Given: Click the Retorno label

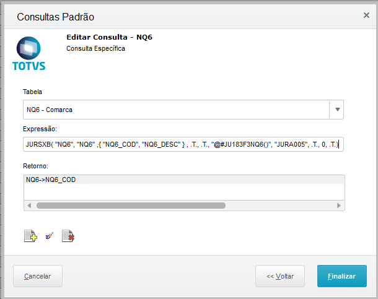Looking at the screenshot, I should point(35,166).
